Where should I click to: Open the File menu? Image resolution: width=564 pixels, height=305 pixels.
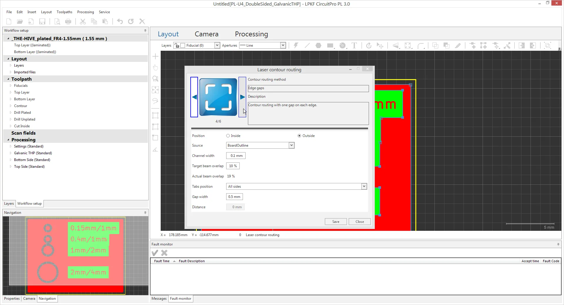[x=9, y=12]
